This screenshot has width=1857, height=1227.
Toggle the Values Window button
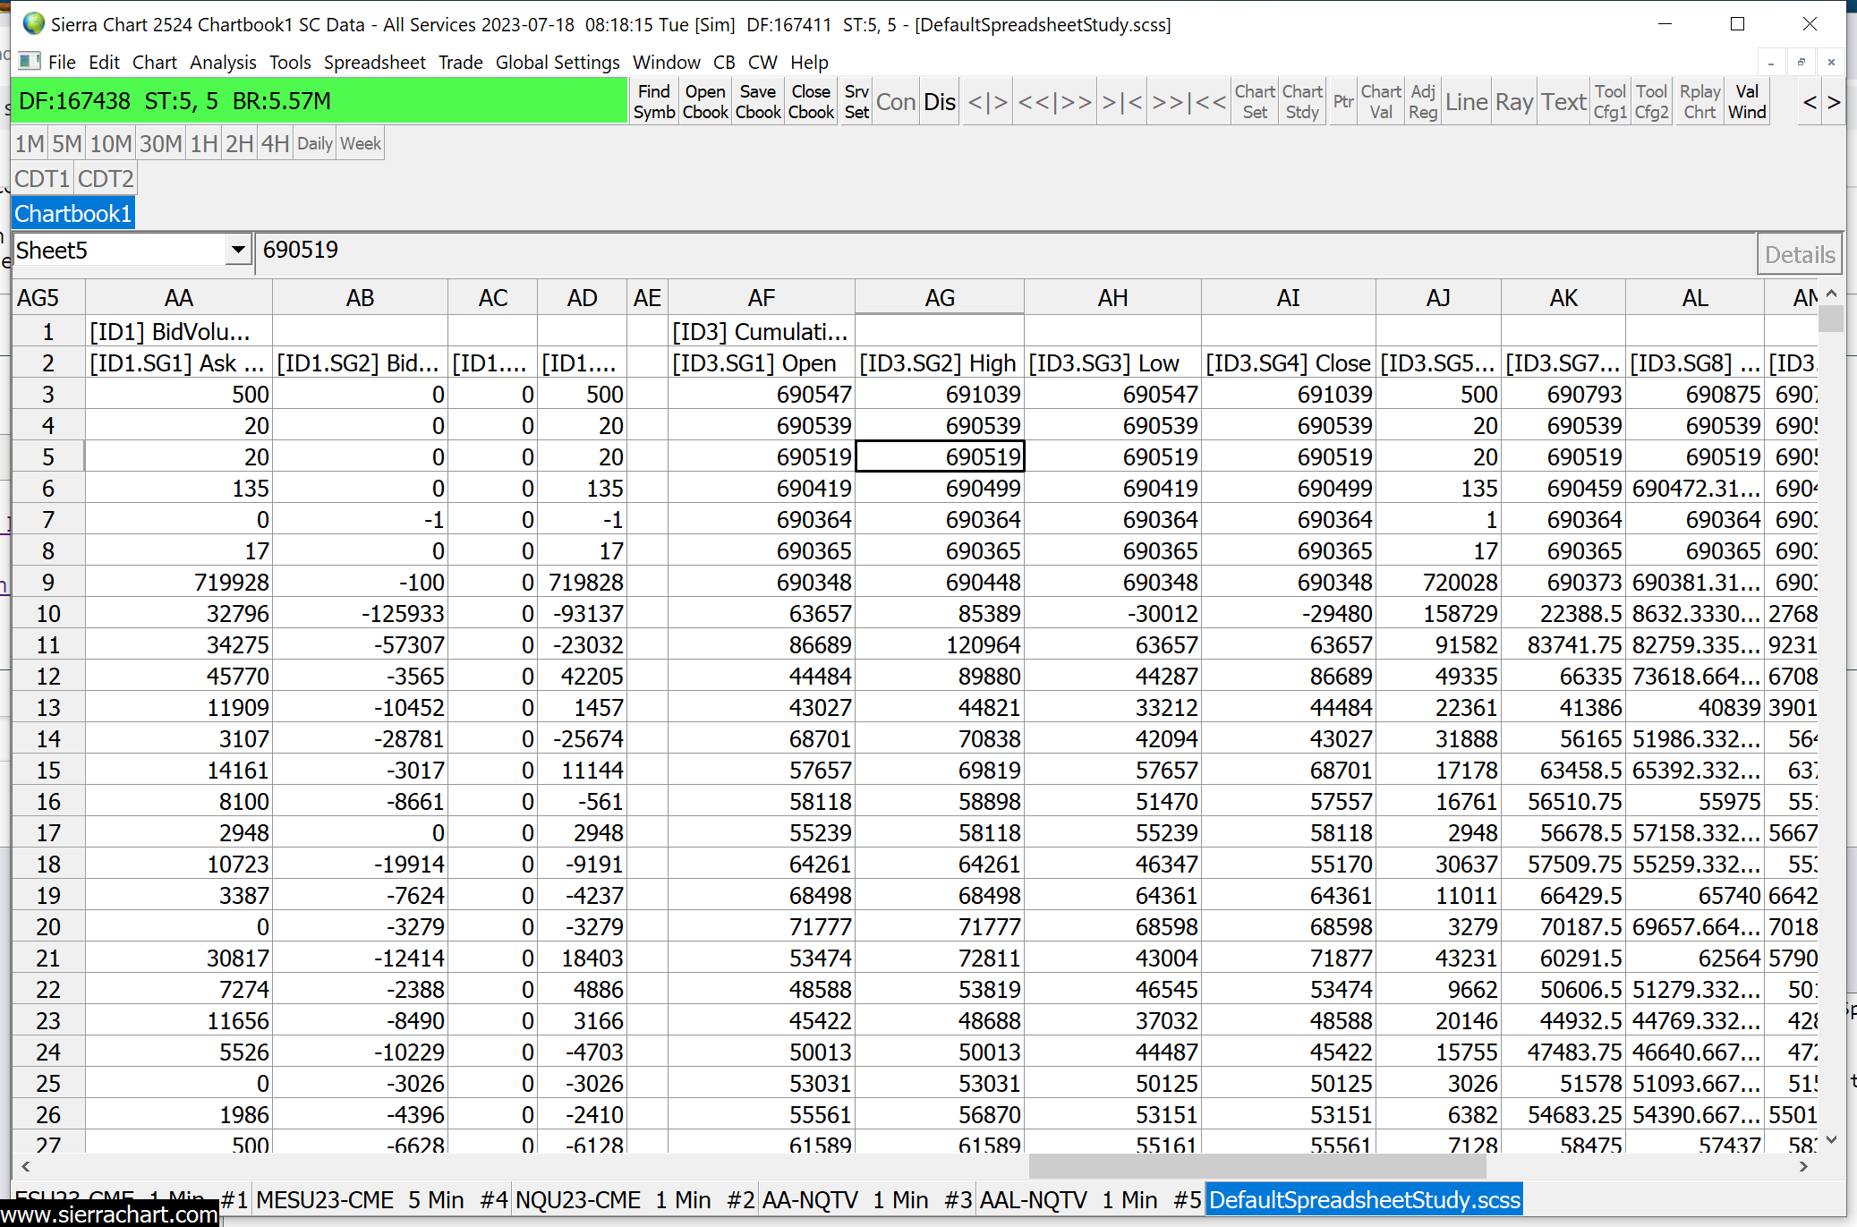click(x=1747, y=101)
